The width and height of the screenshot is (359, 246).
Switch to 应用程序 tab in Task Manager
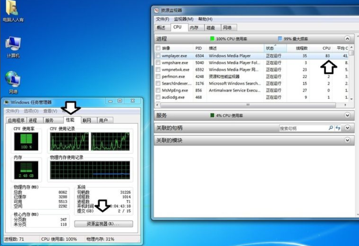(16, 120)
